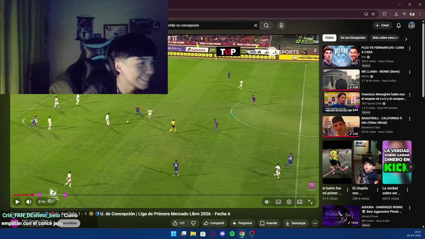Like the video with thumbs up (131)
This screenshot has height=239, width=425.
coord(179,223)
